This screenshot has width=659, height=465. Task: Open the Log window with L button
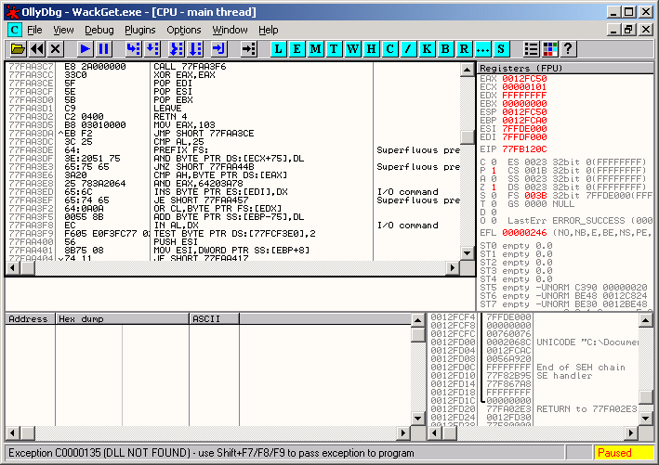(x=280, y=48)
